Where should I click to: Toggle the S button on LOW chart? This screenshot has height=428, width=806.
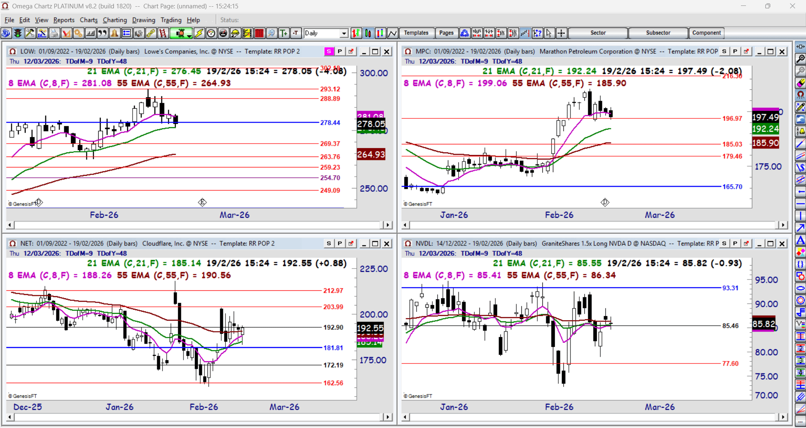coord(329,51)
